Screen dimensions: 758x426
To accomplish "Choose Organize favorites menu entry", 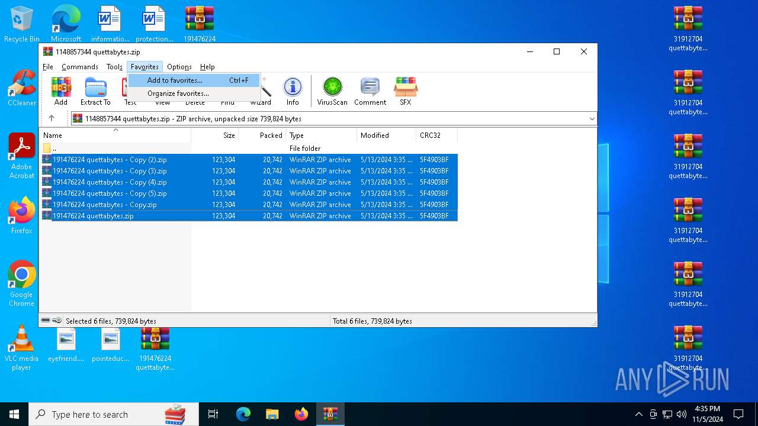I will [x=195, y=93].
